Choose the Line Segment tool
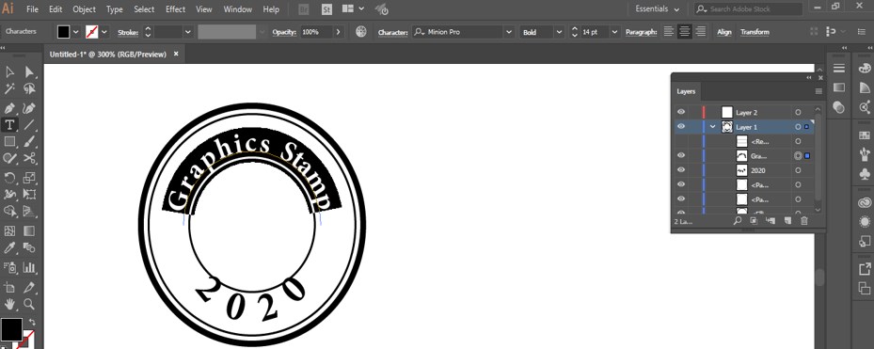This screenshot has height=349, width=874. 29,124
